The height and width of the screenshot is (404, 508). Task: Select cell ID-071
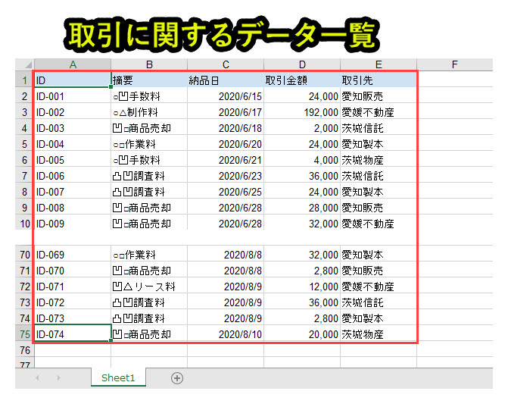coord(73,286)
